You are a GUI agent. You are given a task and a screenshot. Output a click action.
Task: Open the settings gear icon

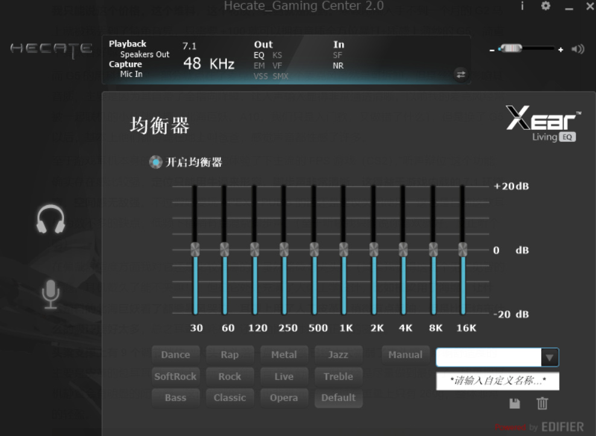point(545,5)
